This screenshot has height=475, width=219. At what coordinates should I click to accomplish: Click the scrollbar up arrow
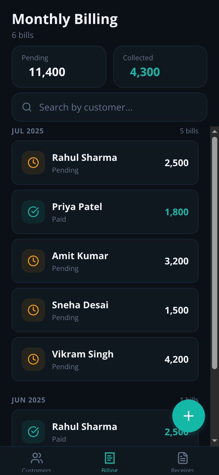pos(215,131)
